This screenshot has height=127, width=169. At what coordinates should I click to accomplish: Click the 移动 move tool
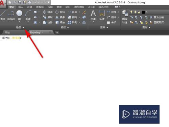(48, 12)
